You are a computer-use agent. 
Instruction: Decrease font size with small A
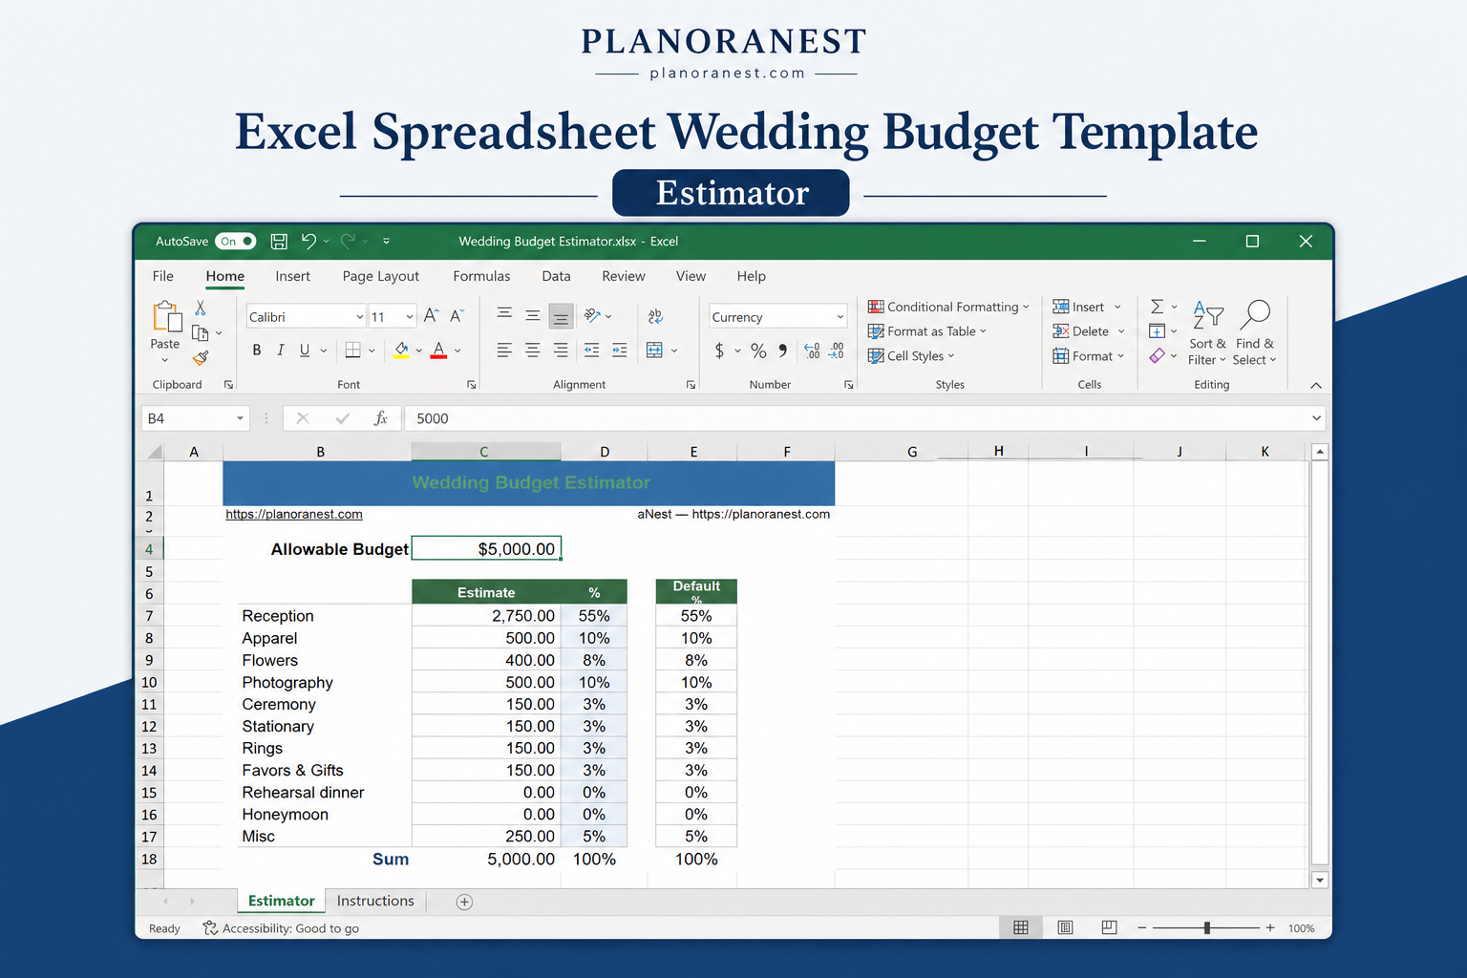coord(457,316)
